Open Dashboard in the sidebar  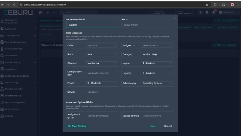pyautogui.click(x=18, y=29)
